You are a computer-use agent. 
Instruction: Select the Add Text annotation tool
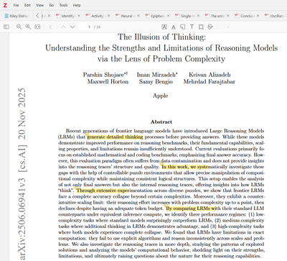point(192,27)
